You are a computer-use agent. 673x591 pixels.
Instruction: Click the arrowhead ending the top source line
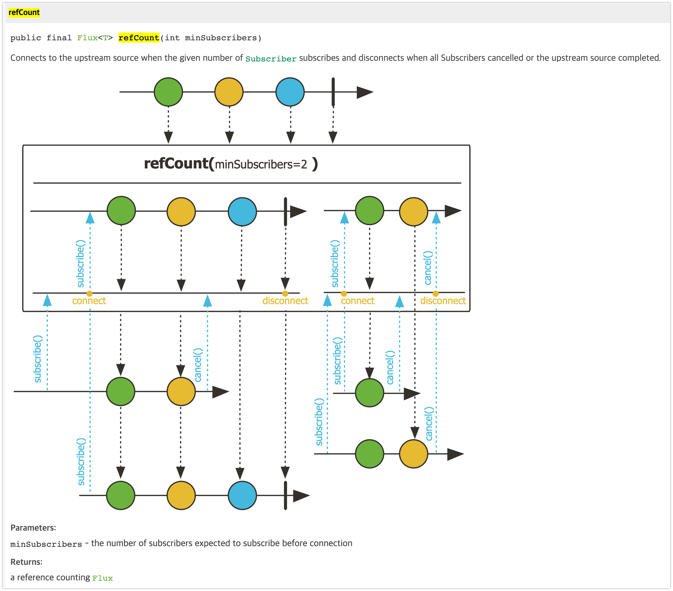click(x=365, y=92)
